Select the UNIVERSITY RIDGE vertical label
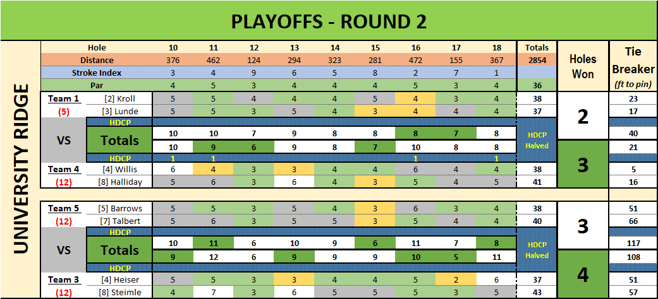The image size is (658, 299). point(21,169)
